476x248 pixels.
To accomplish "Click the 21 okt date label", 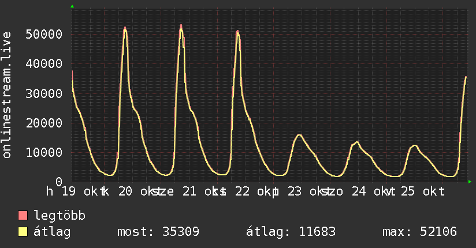I will pyautogui.click(x=200, y=191).
